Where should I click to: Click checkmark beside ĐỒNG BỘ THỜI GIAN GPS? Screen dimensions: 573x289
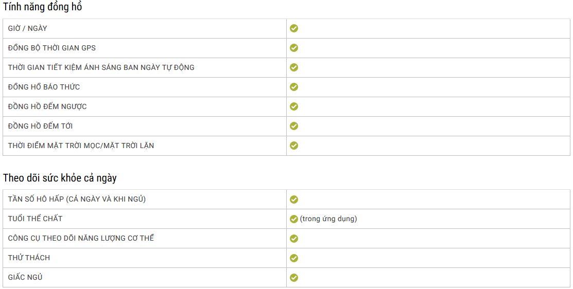click(x=294, y=48)
